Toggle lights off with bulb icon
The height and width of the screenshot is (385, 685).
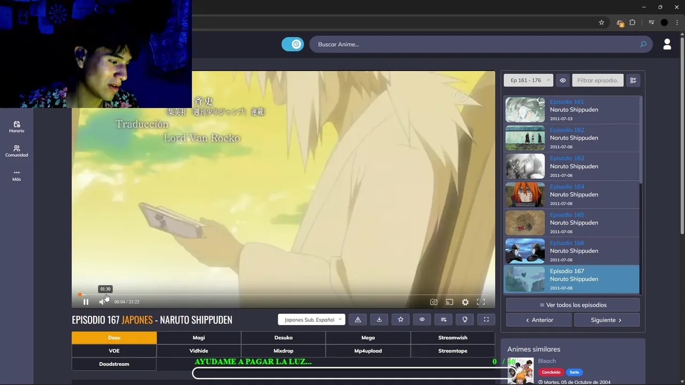click(465, 320)
